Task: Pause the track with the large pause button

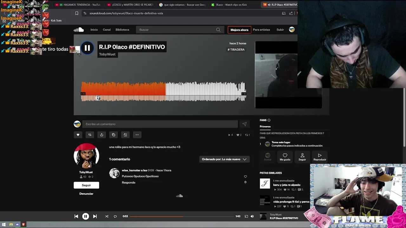Action: pos(87,48)
